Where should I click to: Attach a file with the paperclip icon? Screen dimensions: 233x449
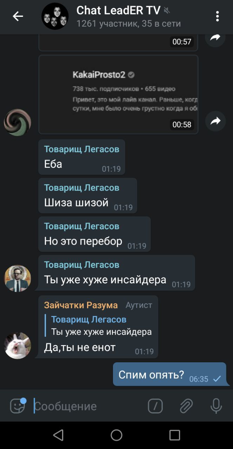point(186,406)
